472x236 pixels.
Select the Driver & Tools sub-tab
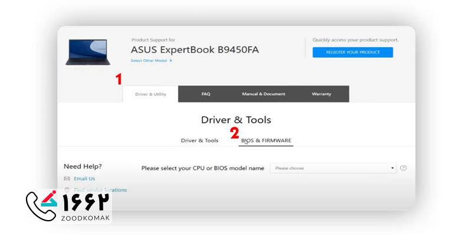pyautogui.click(x=199, y=140)
